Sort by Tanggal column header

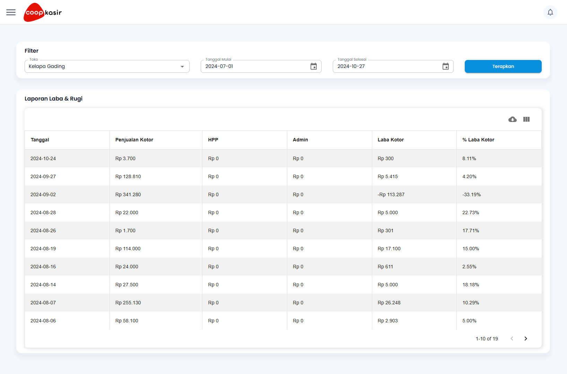click(x=40, y=140)
